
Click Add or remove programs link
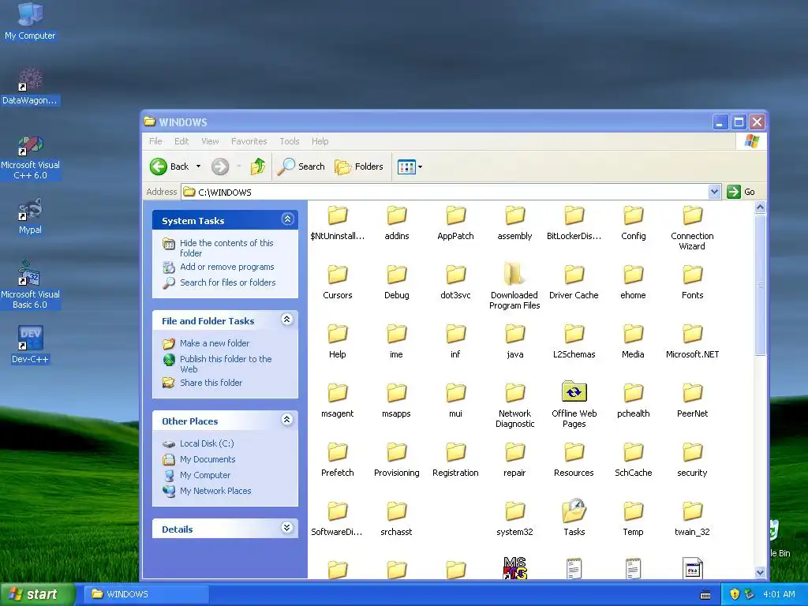(226, 267)
